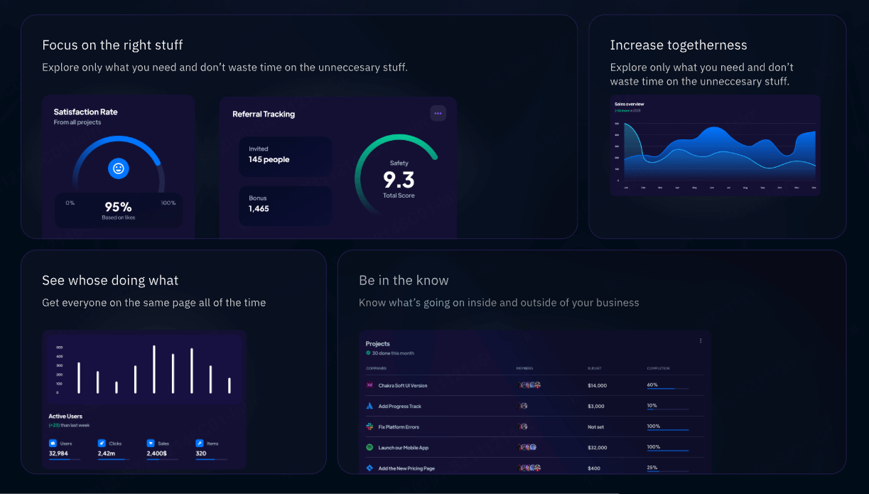Click the Jira icon for New Pricing Page
This screenshot has width=869, height=494.
[x=369, y=468]
